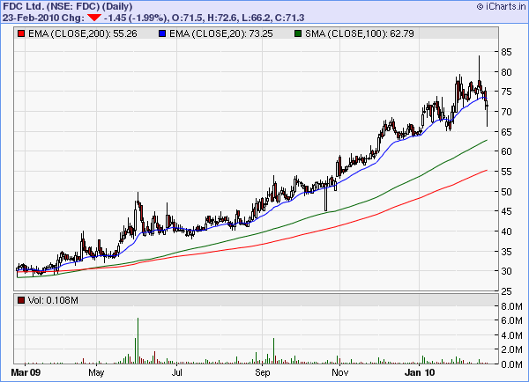This screenshot has height=382, width=529.
Task: Click the 75 price axis label
Action: pyautogui.click(x=506, y=92)
